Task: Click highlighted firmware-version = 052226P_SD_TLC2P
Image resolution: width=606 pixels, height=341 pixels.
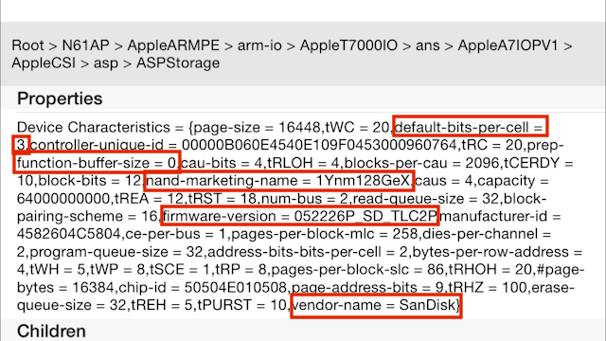Action: 300,216
